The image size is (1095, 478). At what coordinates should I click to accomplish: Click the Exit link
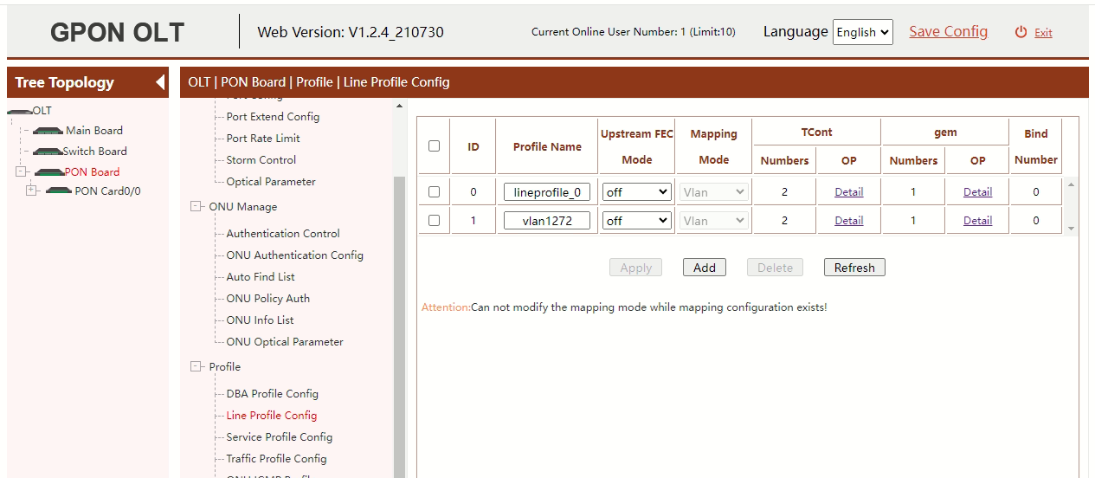click(x=1043, y=33)
